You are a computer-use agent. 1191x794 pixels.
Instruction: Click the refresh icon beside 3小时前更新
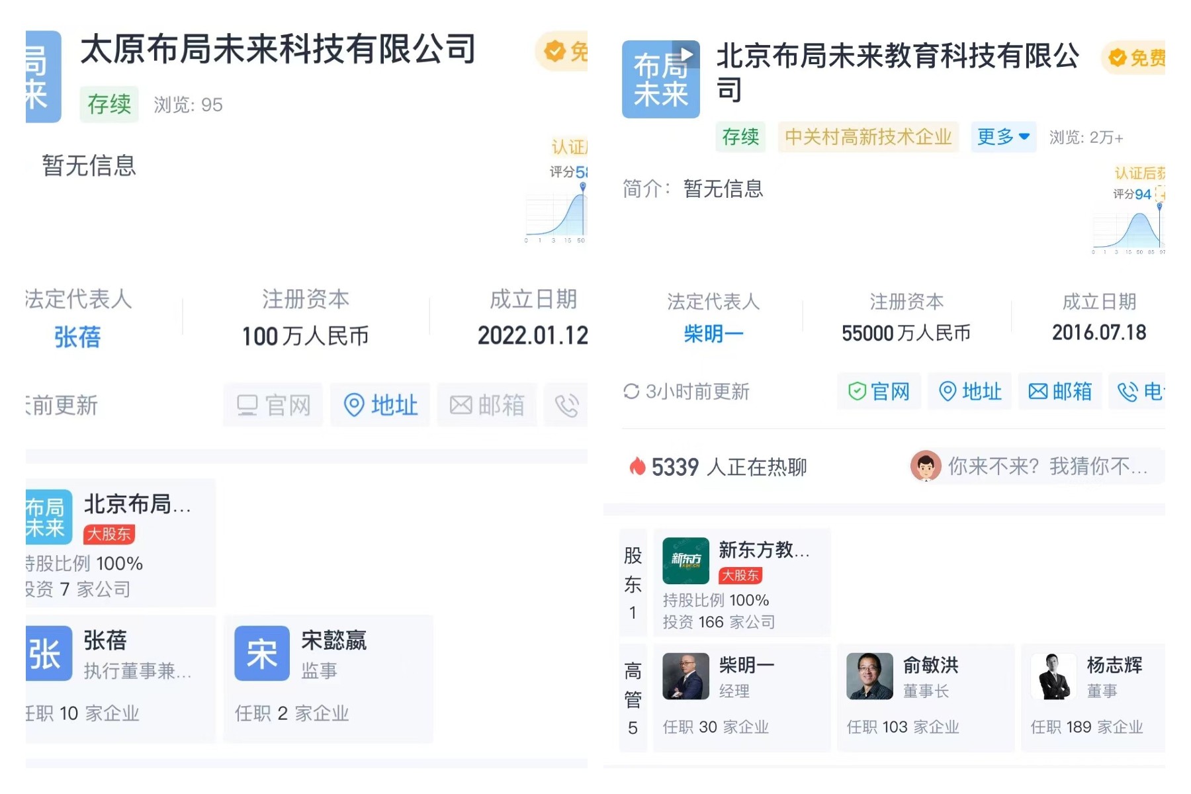632,392
